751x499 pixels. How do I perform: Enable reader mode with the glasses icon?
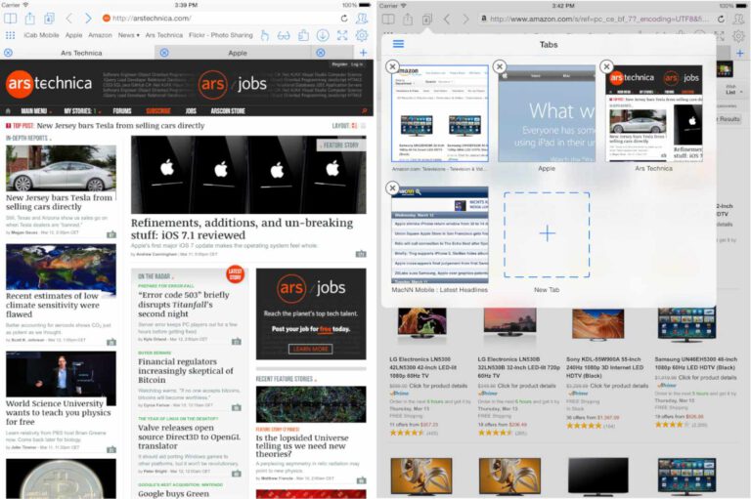tap(284, 35)
